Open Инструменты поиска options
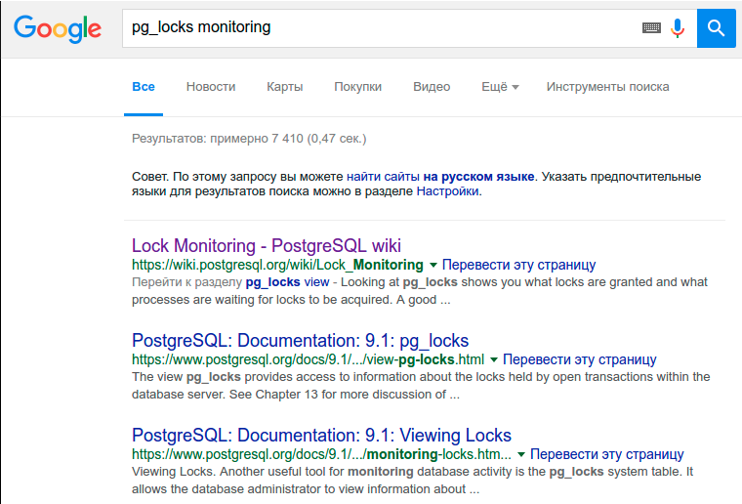The image size is (742, 504). [607, 87]
